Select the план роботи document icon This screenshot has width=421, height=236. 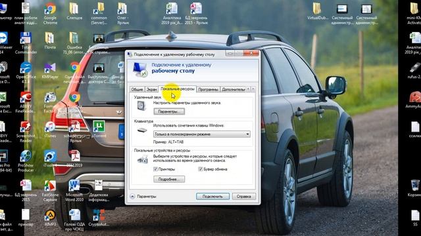tap(26, 13)
